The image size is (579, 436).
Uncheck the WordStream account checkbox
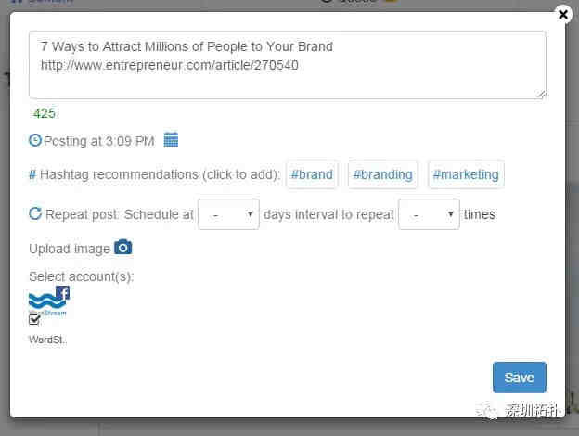[34, 320]
